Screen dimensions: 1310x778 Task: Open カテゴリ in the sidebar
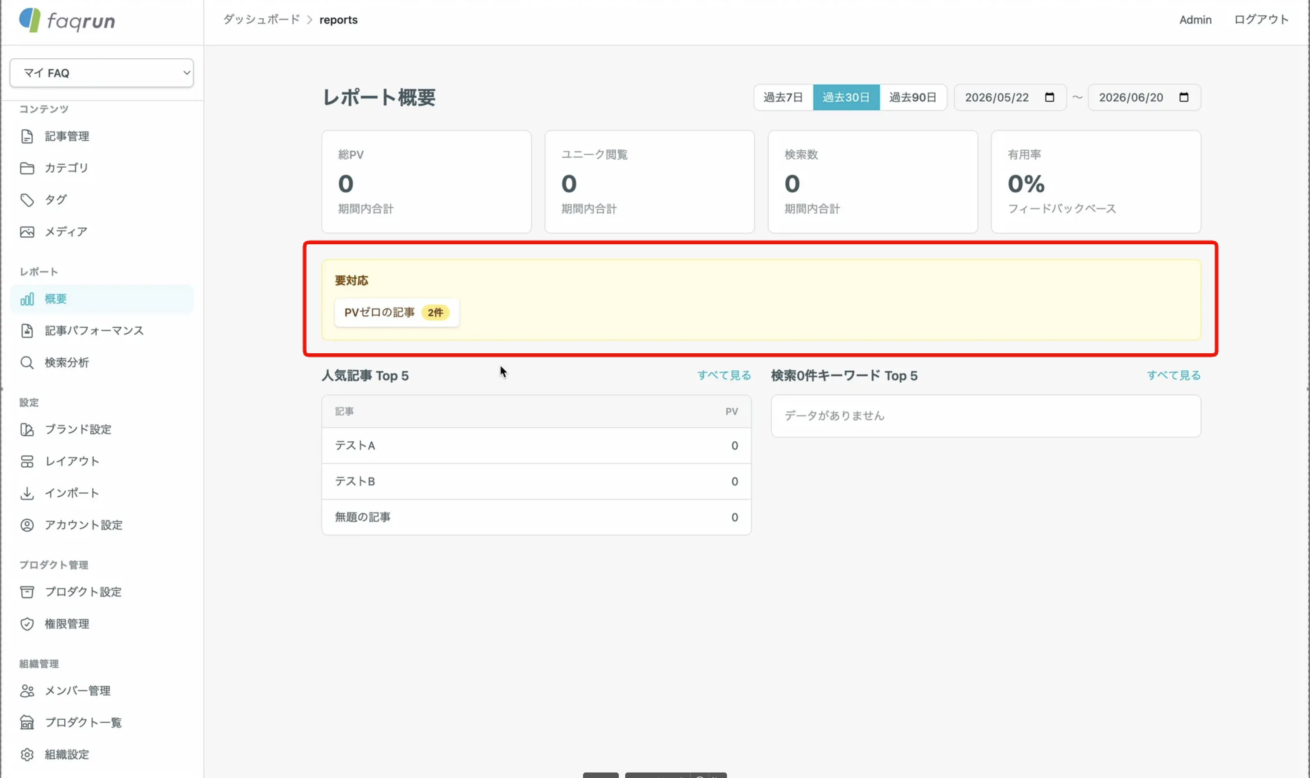(102, 168)
